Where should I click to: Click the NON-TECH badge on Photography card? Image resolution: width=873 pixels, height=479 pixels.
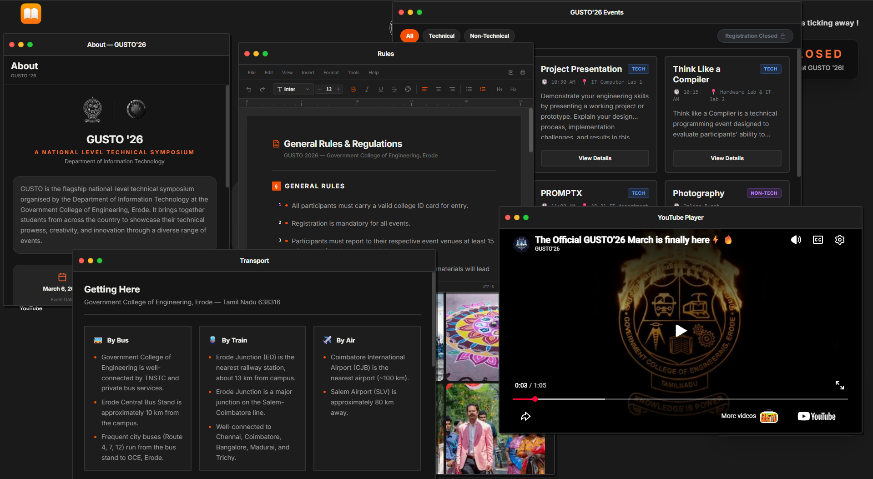click(x=764, y=193)
